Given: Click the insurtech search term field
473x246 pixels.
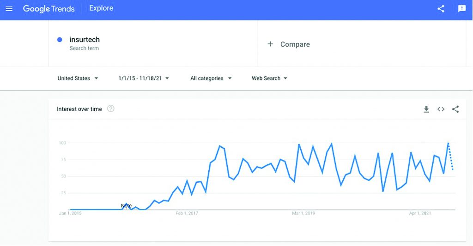Looking at the screenshot, I should point(85,40).
